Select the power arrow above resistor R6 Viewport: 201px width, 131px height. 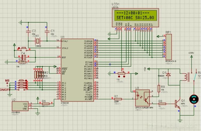click(38, 98)
